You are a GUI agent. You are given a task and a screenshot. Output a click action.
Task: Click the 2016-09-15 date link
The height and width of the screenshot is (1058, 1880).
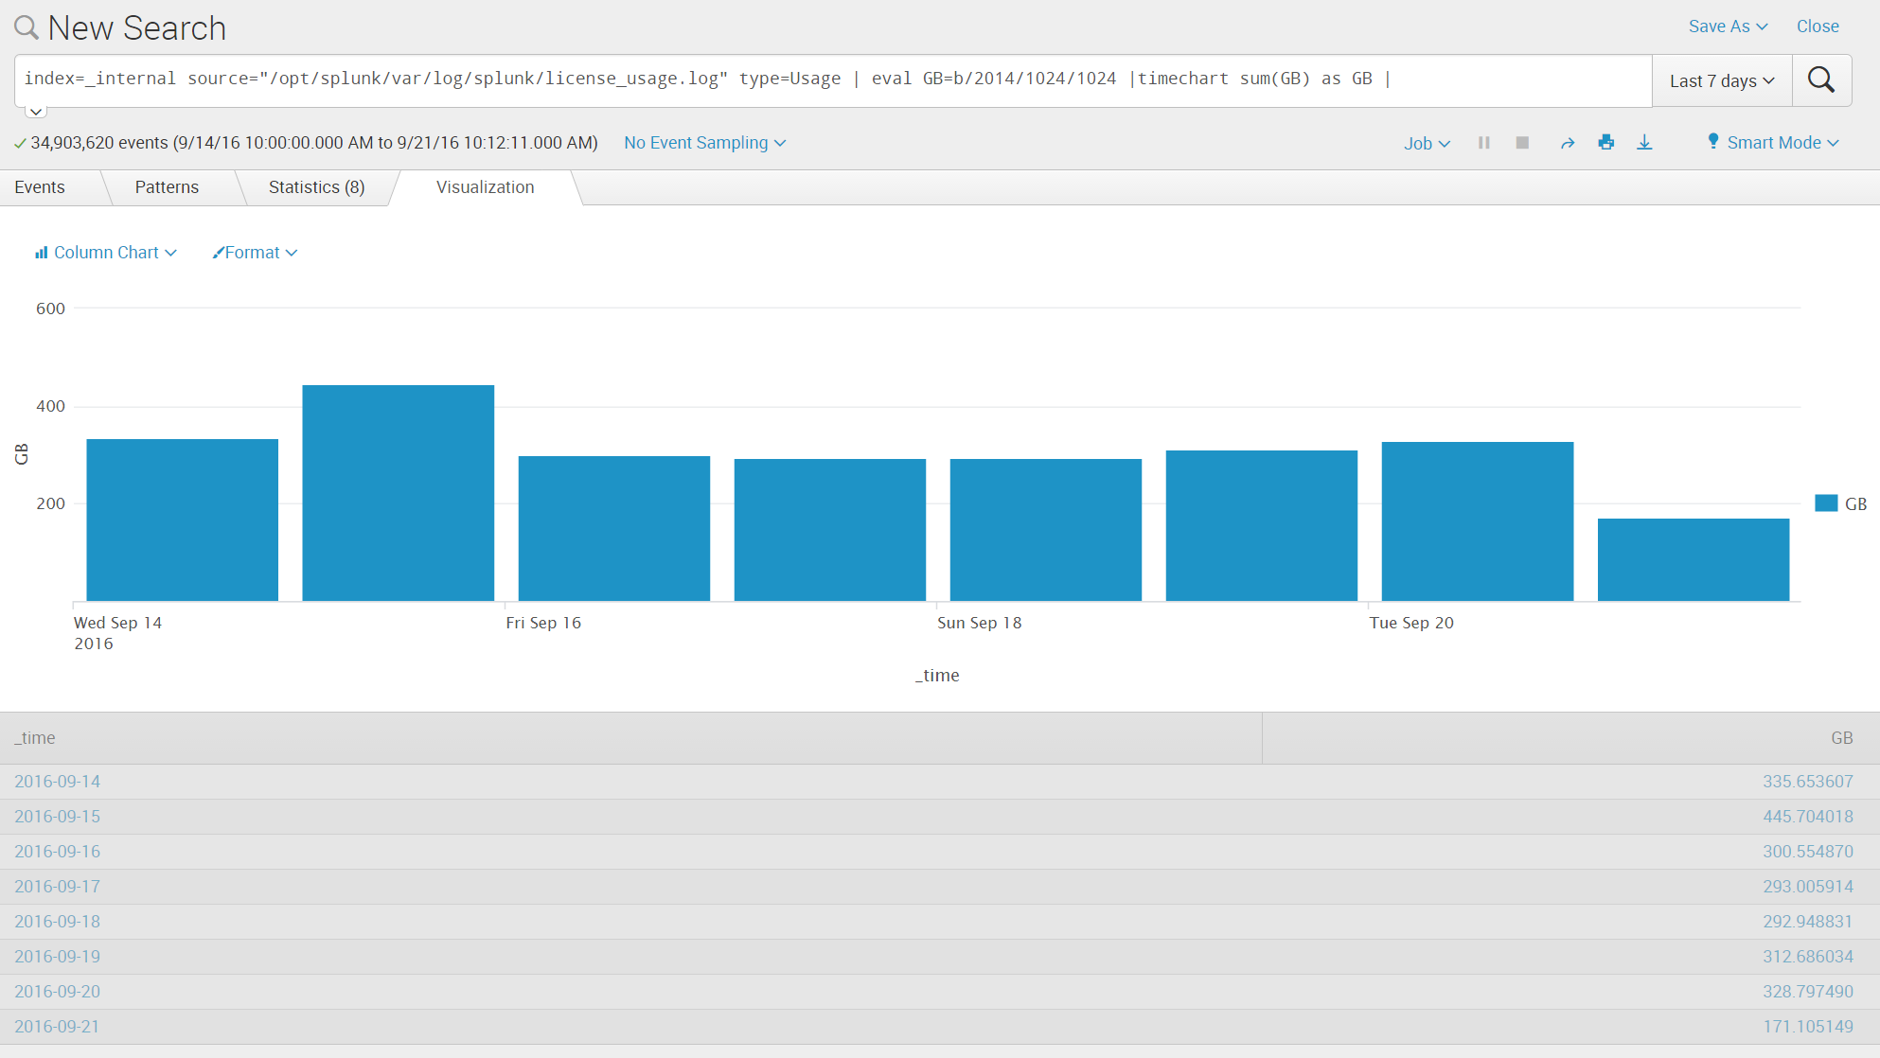point(58,817)
